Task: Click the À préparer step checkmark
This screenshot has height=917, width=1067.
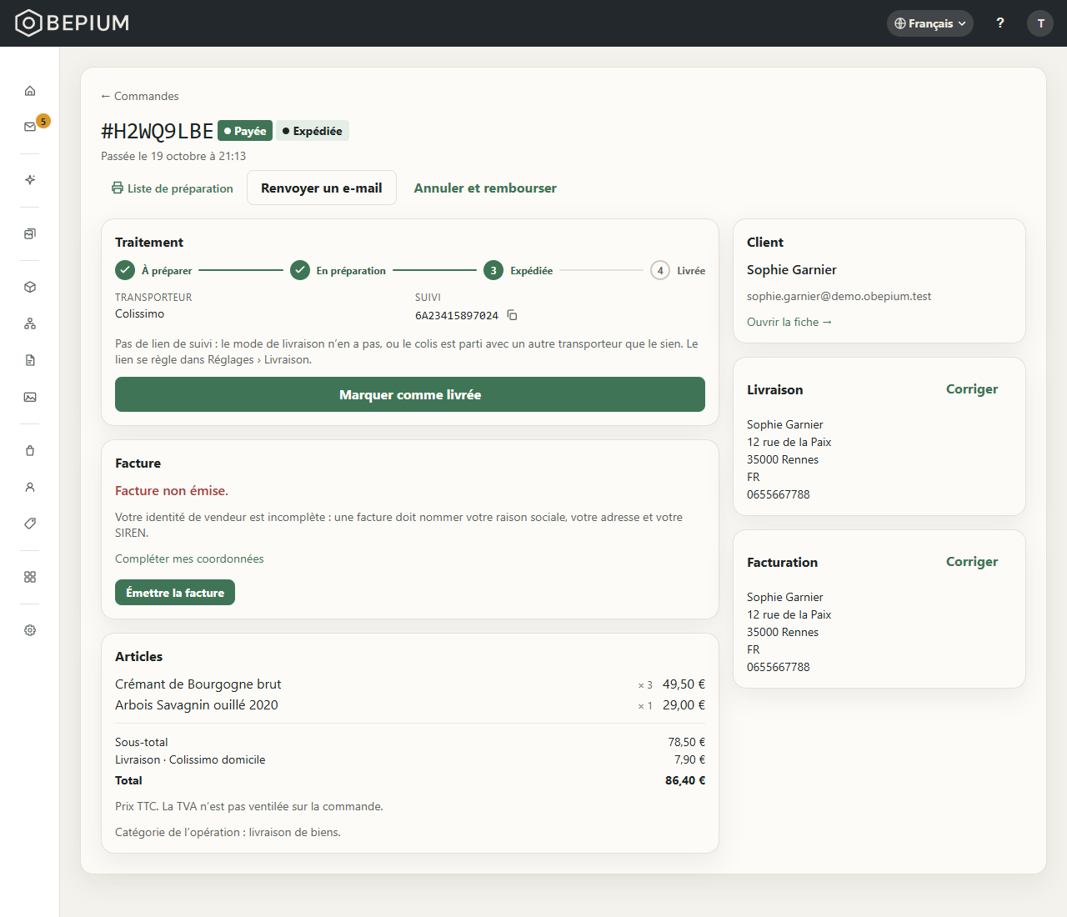Action: pos(125,270)
